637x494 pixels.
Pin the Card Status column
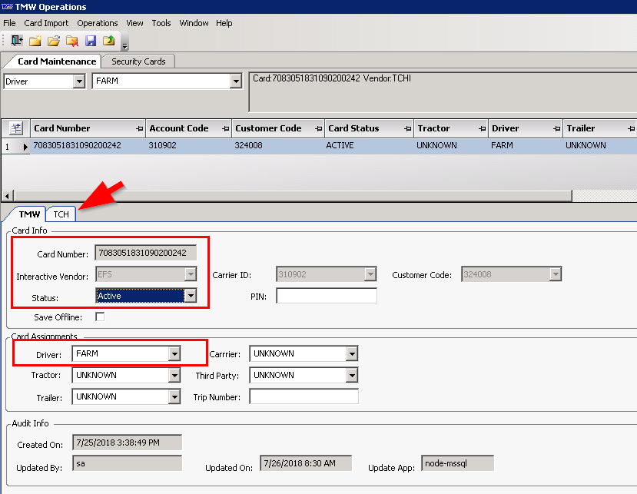pos(408,129)
